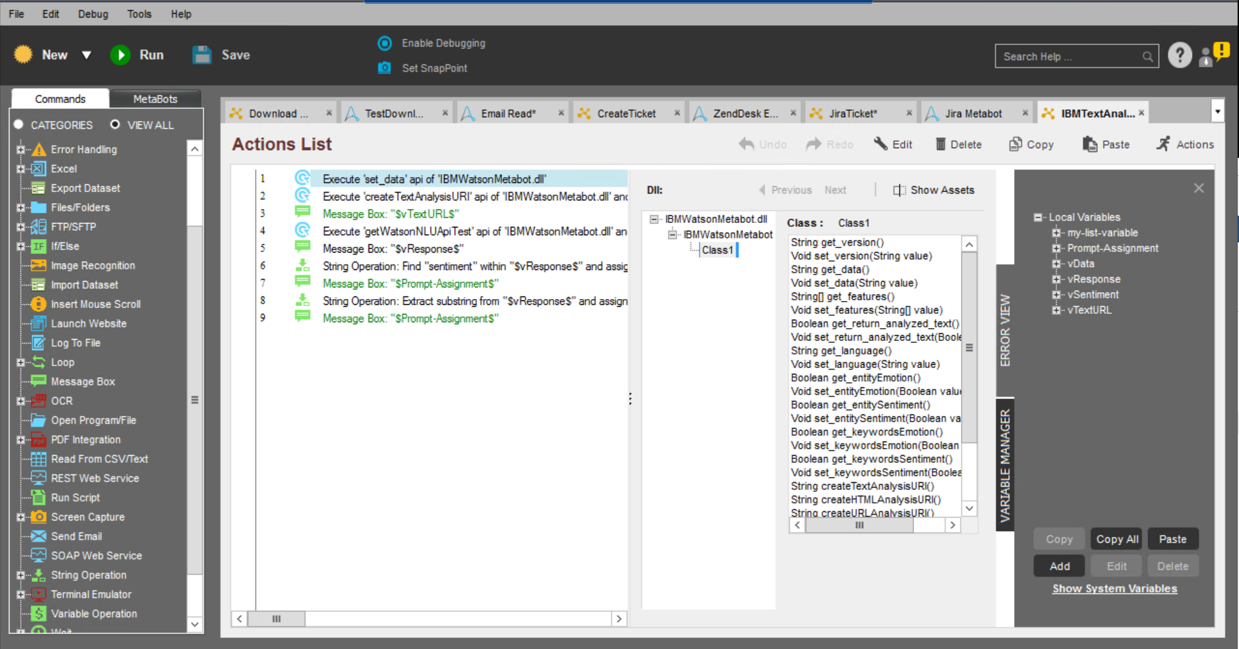Open the Tools menu
1239x649 pixels.
click(139, 14)
